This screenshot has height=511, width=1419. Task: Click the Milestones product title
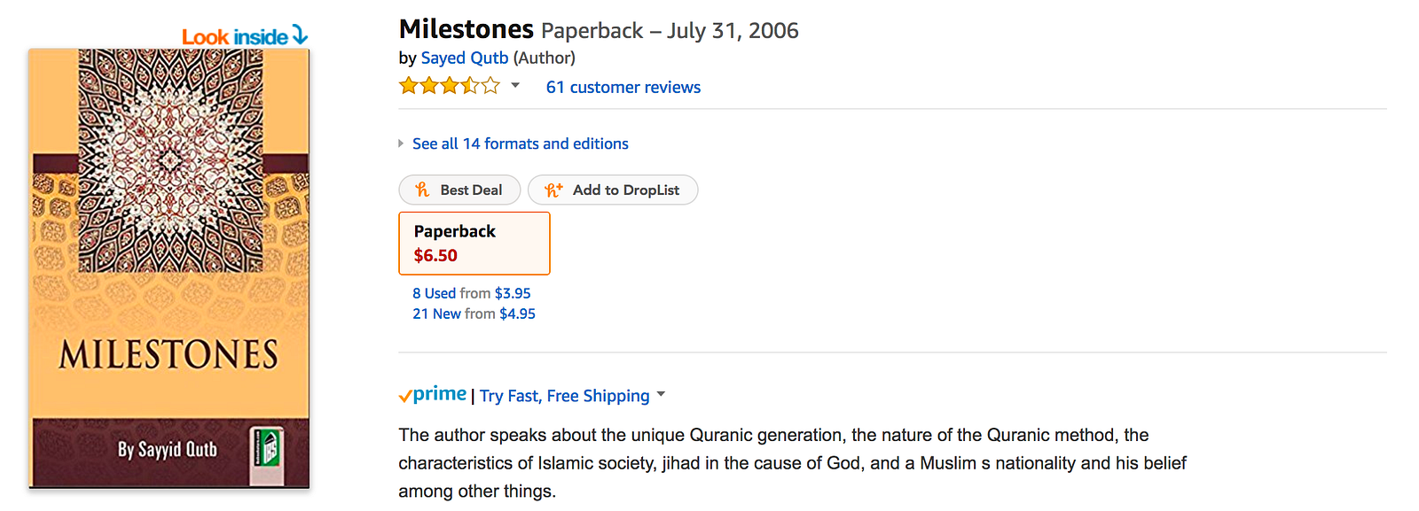click(466, 29)
